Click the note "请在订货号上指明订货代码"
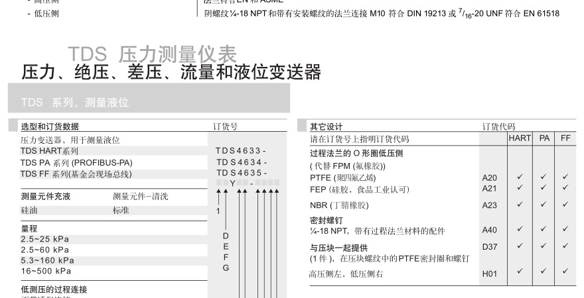This screenshot has width=584, height=298. point(360,139)
